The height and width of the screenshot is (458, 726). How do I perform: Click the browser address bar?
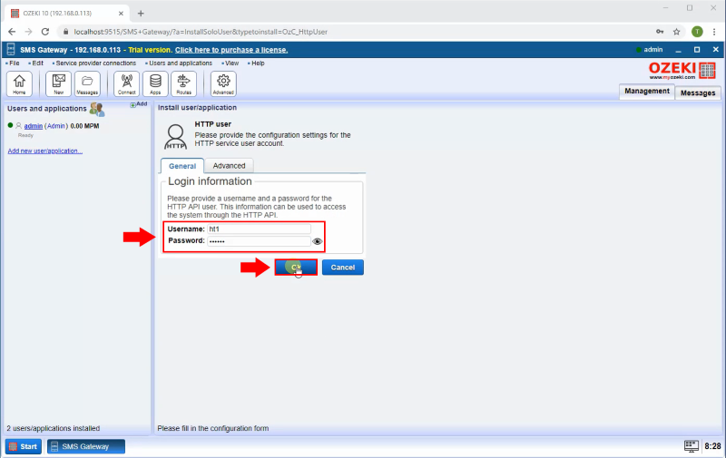[x=352, y=32]
